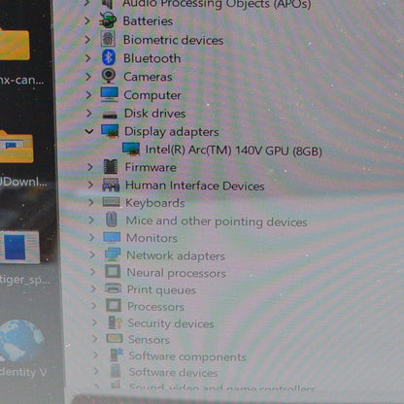Image resolution: width=404 pixels, height=404 pixels.
Task: Expand the Computer category arrow
Action: 88,94
